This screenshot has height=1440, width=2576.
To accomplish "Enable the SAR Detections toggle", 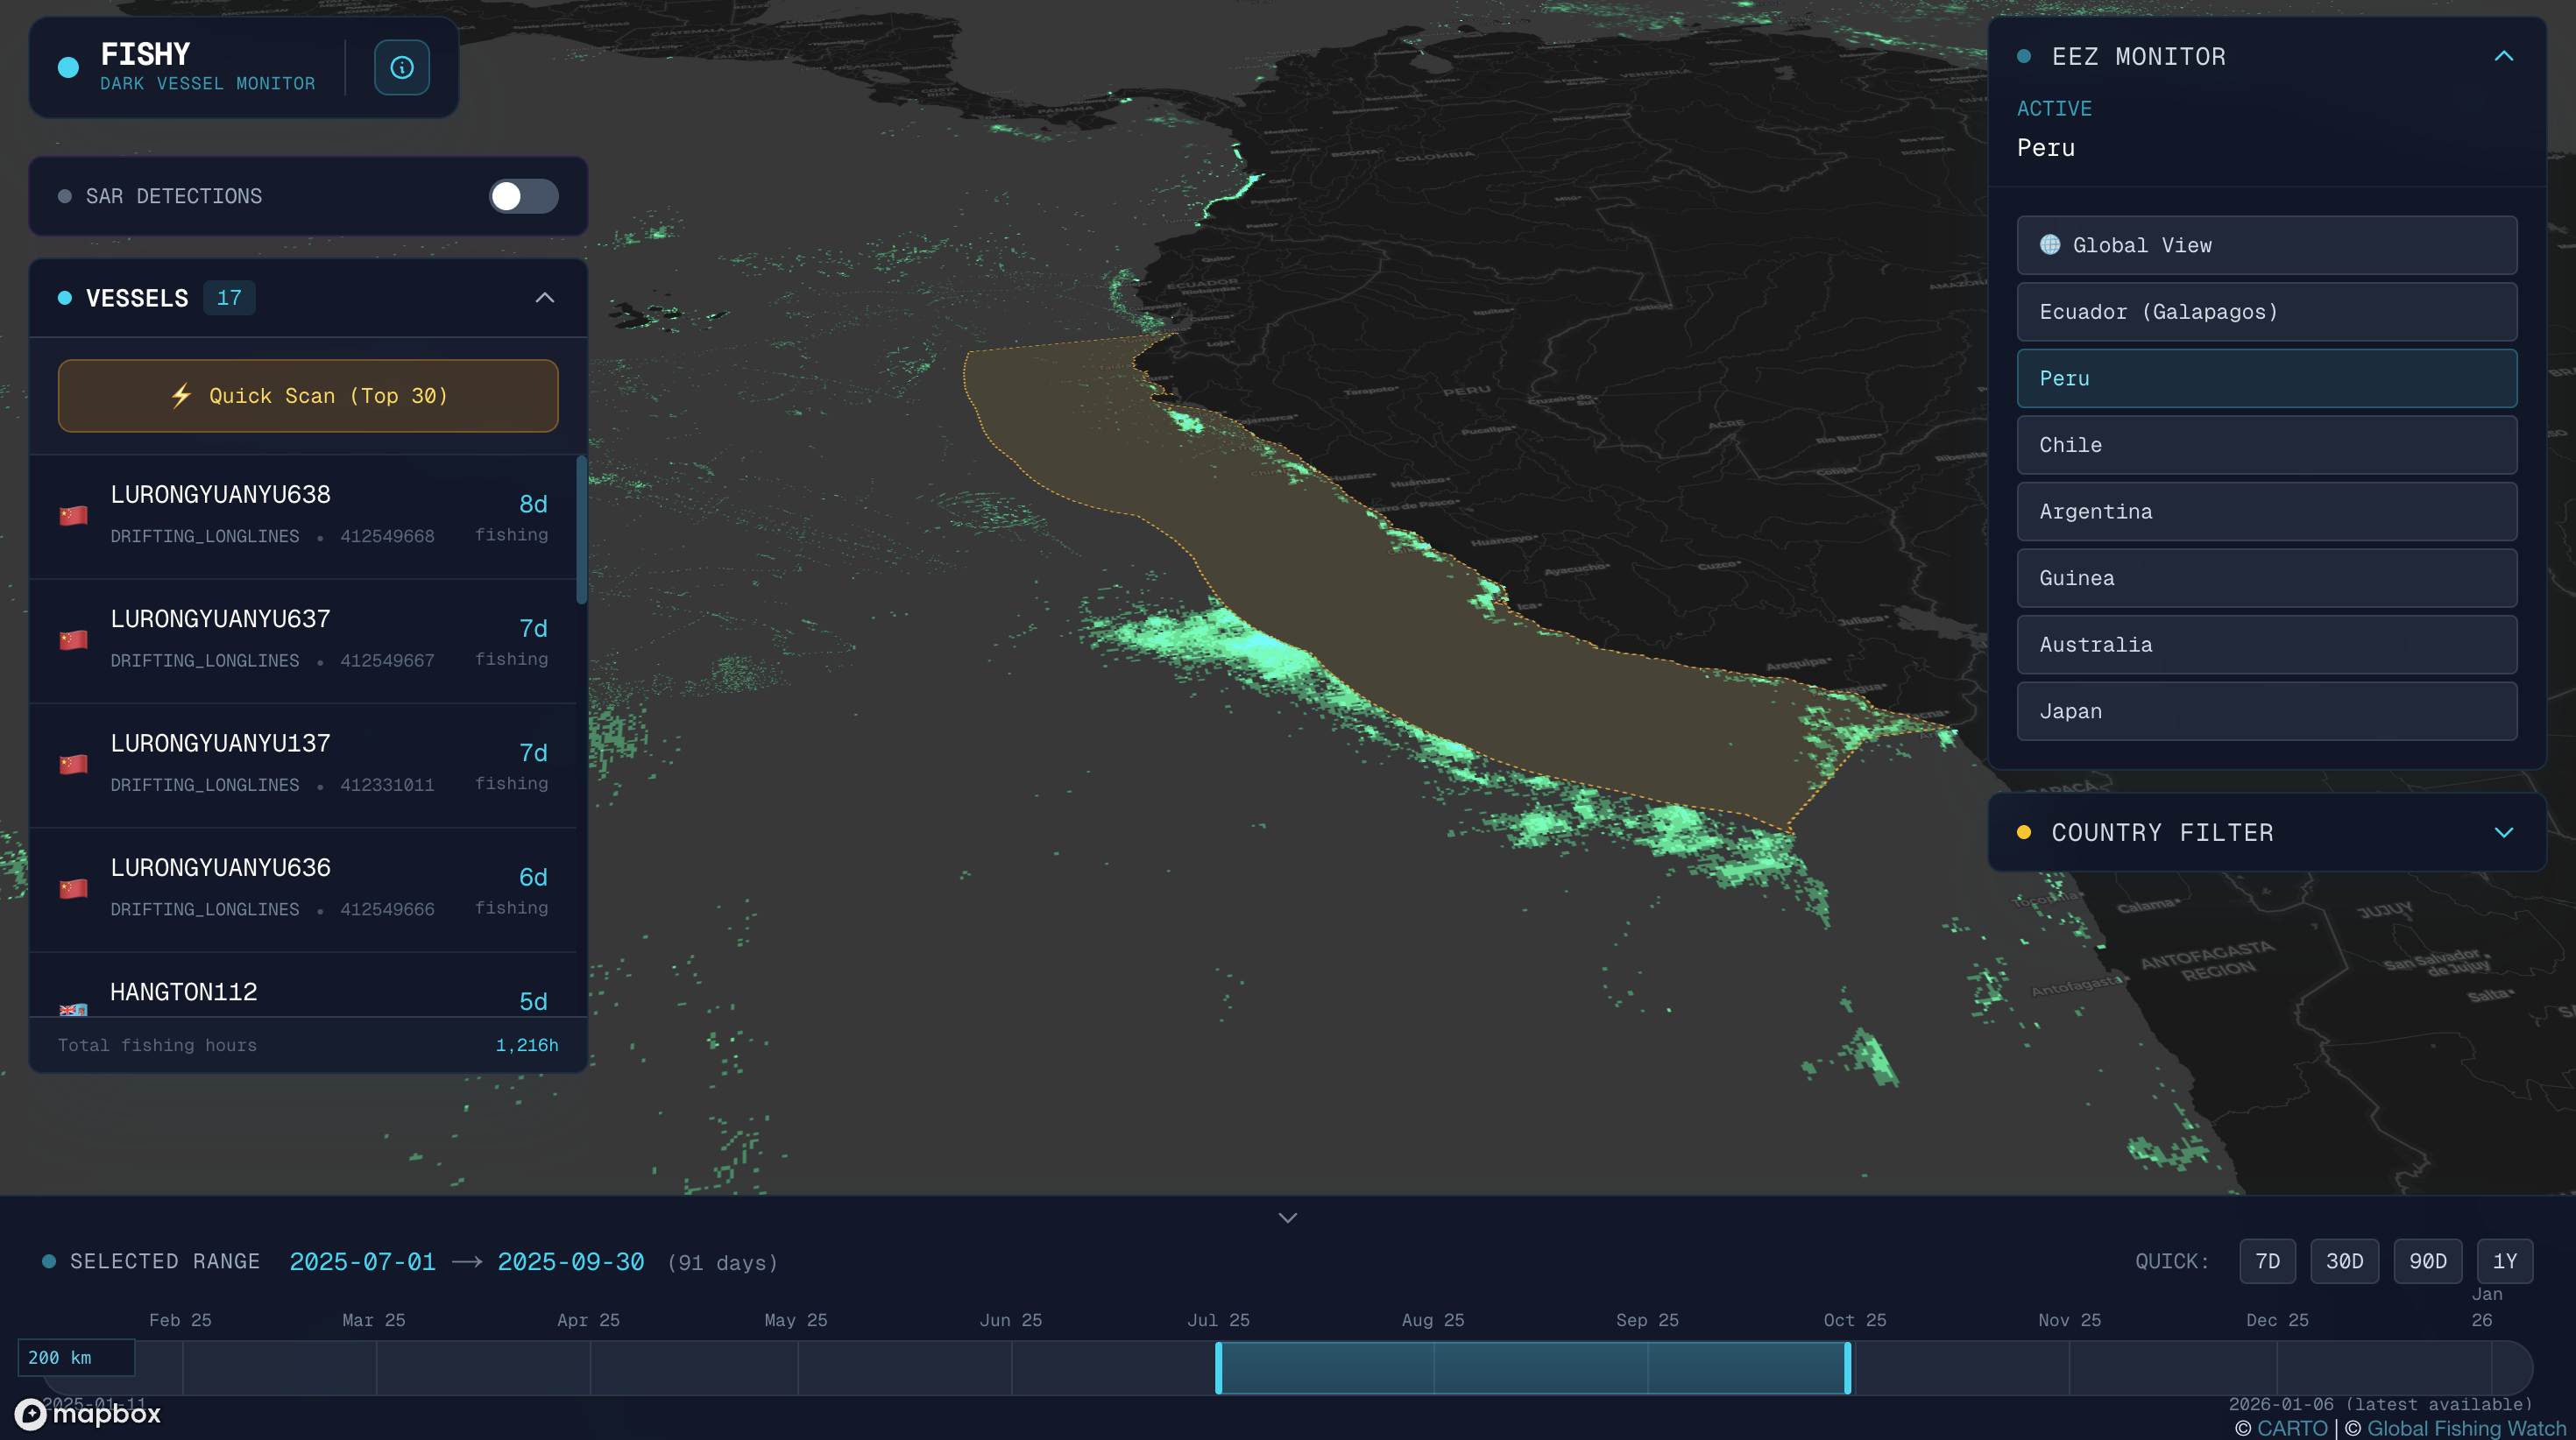I will pyautogui.click(x=523, y=196).
